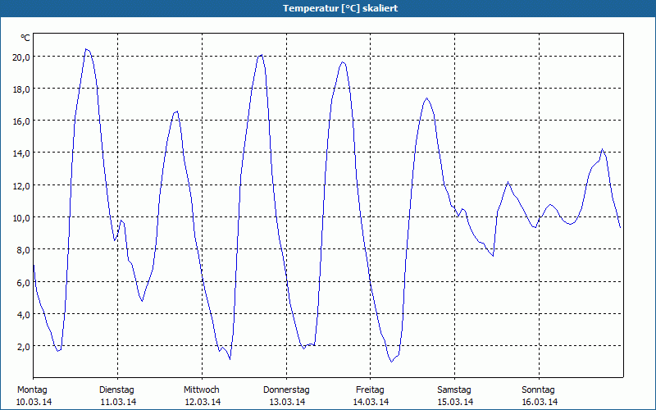Select the Sonntag 16.03.14 axis label
The height and width of the screenshot is (410, 656).
click(x=540, y=396)
